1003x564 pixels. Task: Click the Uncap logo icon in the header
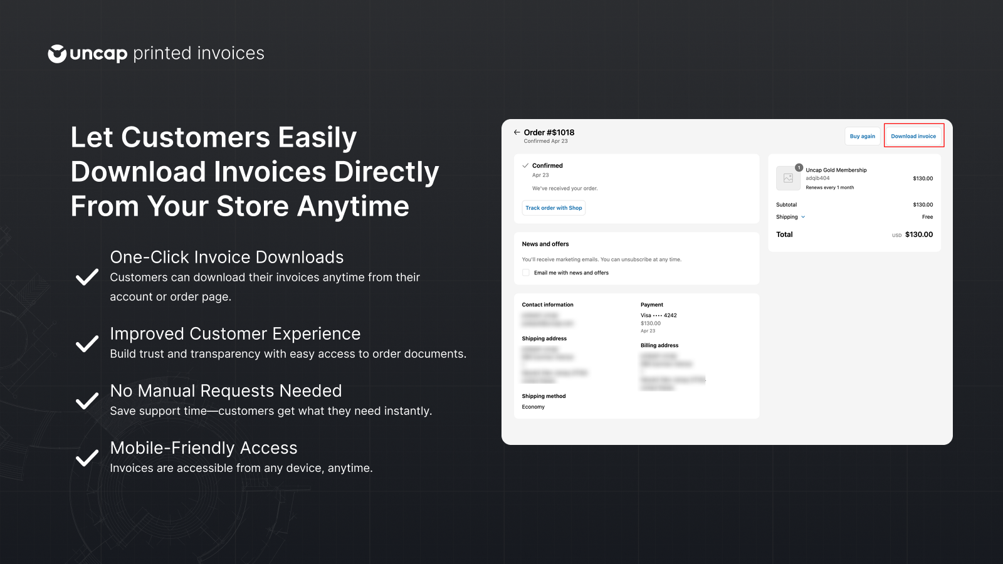point(57,53)
